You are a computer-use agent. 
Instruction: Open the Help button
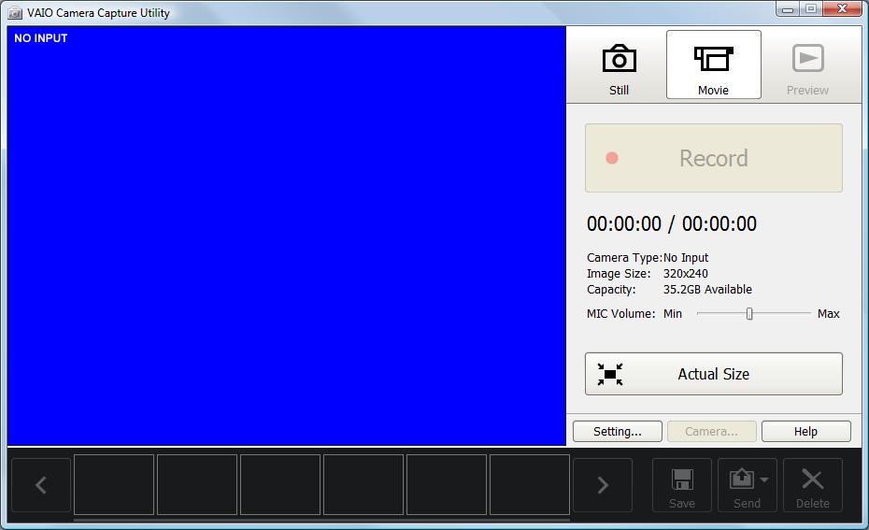(x=805, y=431)
